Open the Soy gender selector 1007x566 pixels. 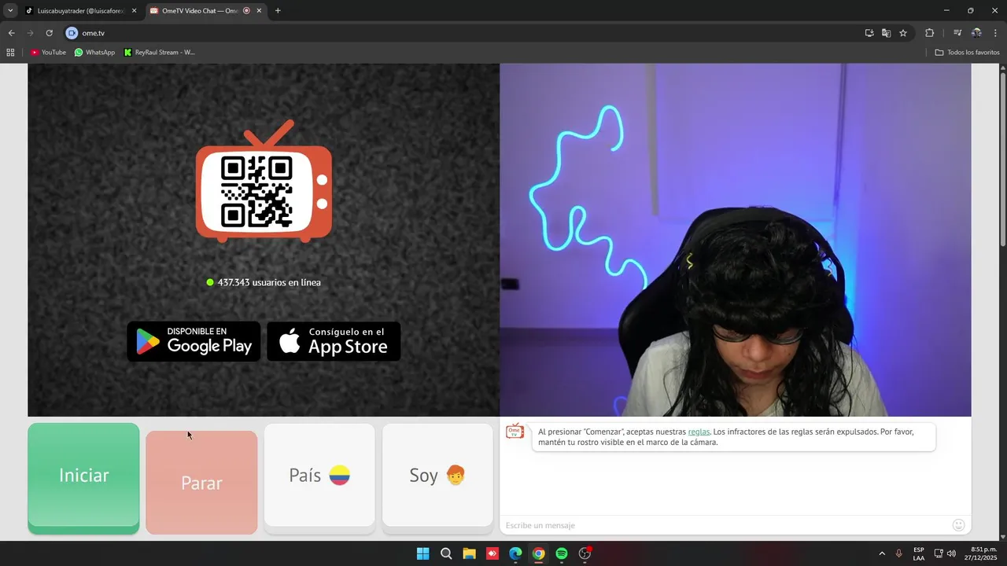coord(437,476)
